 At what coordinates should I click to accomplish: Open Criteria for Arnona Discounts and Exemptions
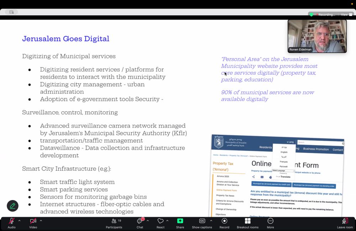[230, 202]
